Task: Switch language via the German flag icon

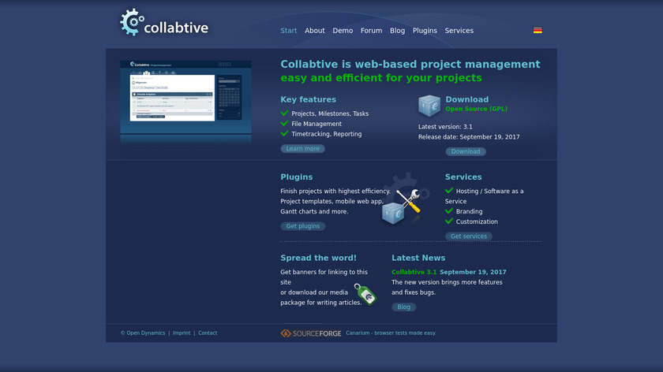Action: coord(538,31)
